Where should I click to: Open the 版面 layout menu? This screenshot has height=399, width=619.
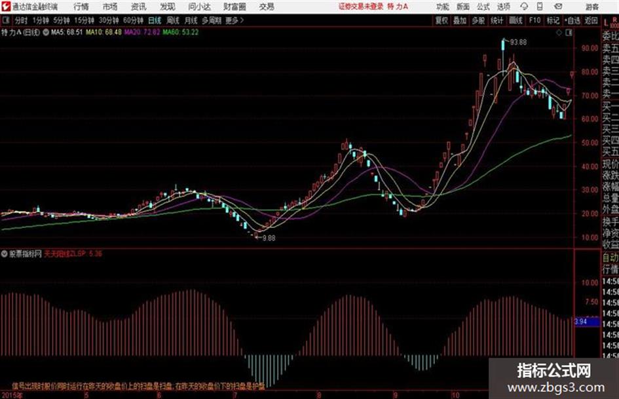463,7
